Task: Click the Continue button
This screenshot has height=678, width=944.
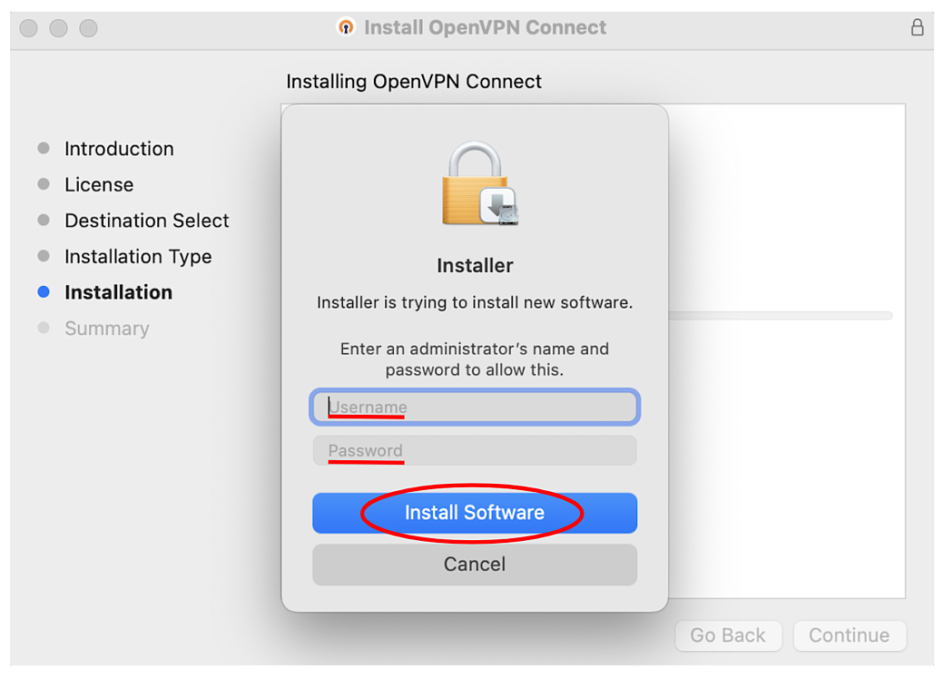Action: (850, 635)
